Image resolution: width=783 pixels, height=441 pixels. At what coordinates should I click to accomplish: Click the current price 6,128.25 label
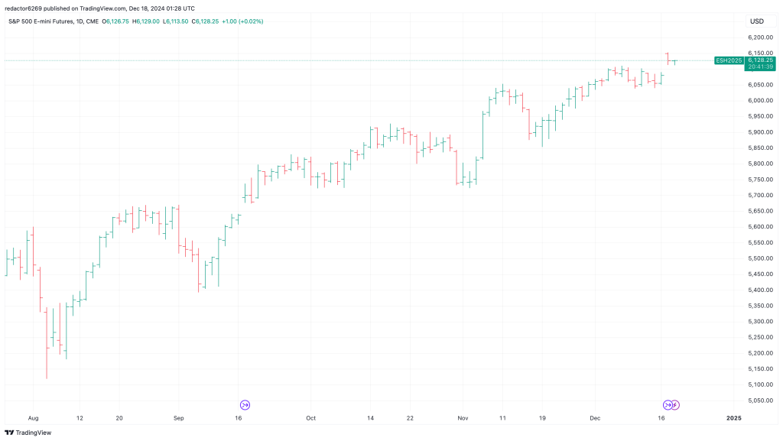pos(760,60)
